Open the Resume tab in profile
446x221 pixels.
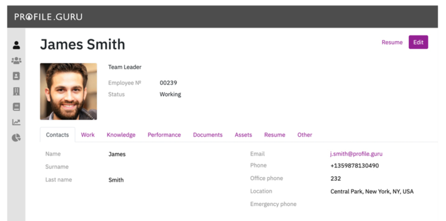[x=275, y=135]
